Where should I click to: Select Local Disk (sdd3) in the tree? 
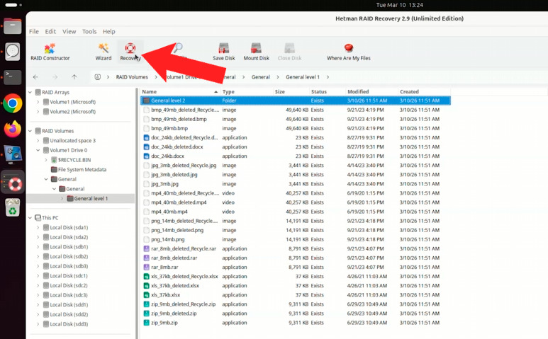coord(69,324)
